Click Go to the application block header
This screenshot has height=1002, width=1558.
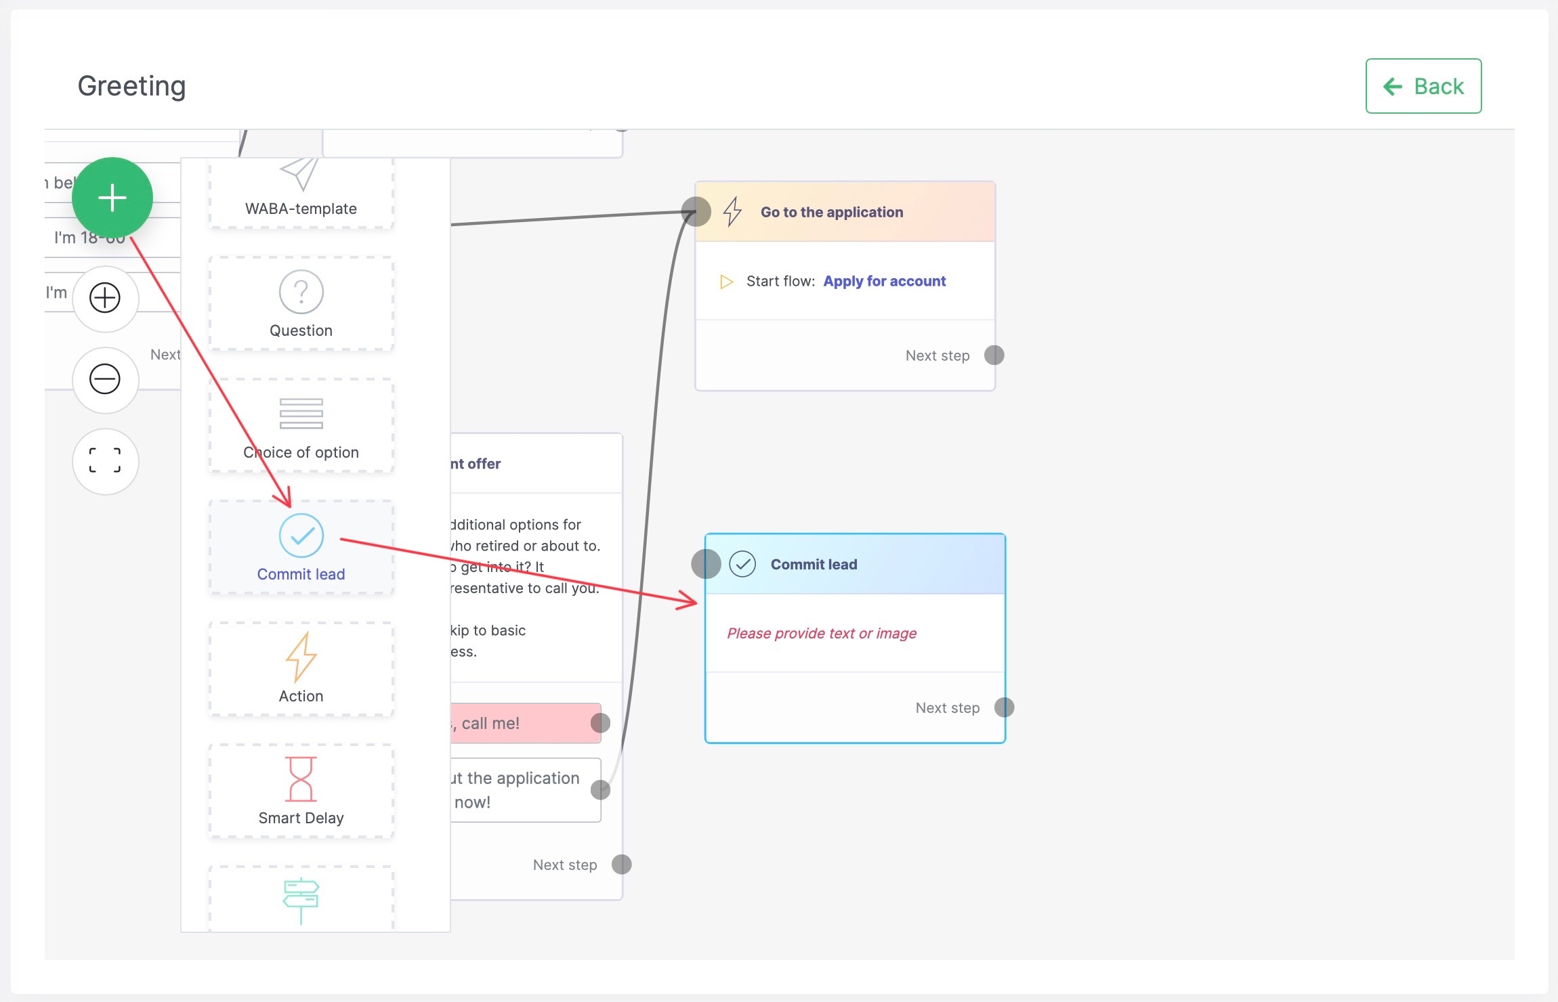(831, 212)
